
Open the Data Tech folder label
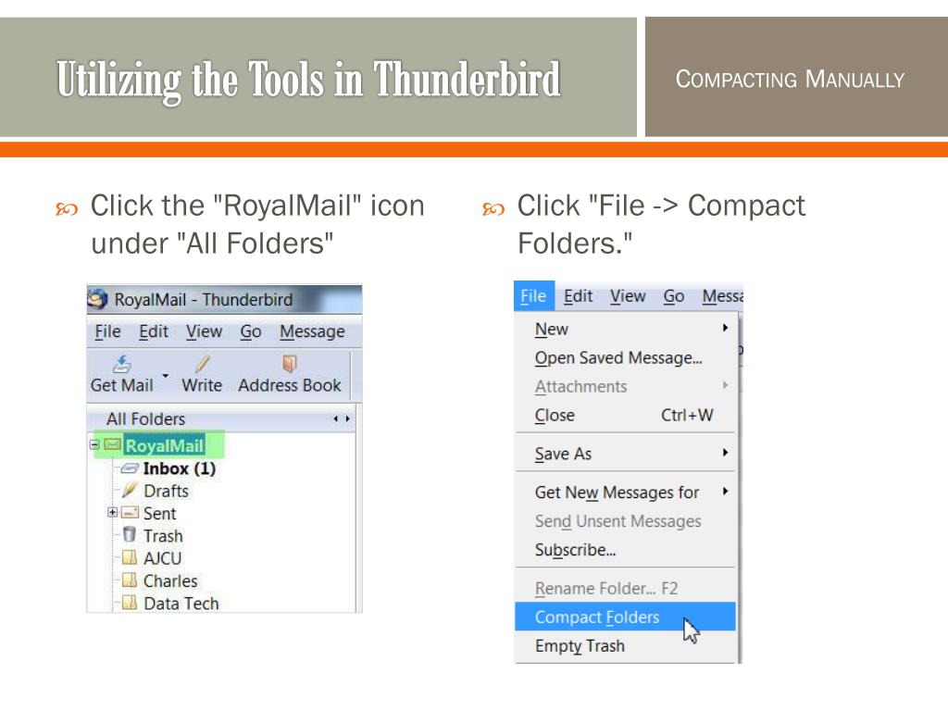(x=181, y=604)
